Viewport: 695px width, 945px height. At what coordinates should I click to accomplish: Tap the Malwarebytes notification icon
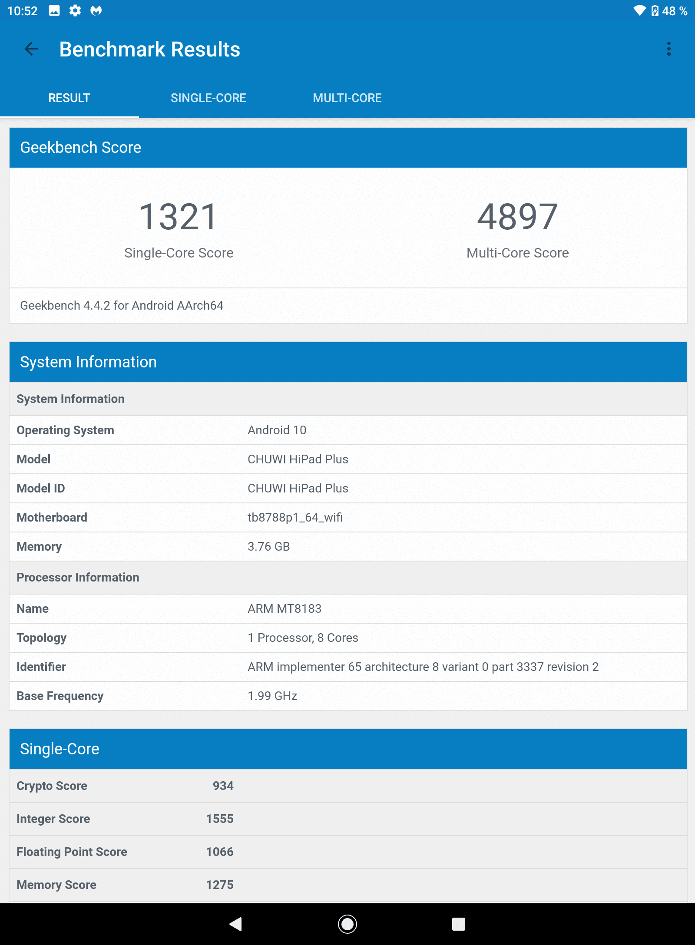(96, 10)
